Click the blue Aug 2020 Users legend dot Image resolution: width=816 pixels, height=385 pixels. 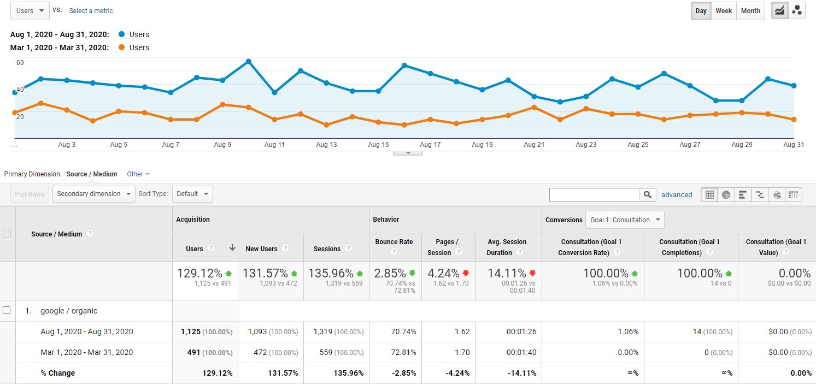click(x=121, y=34)
